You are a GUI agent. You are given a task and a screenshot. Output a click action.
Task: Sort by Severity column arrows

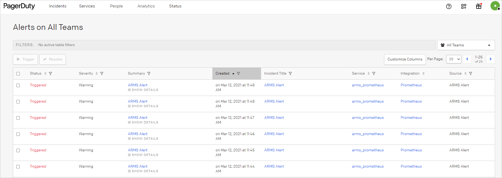(x=97, y=74)
